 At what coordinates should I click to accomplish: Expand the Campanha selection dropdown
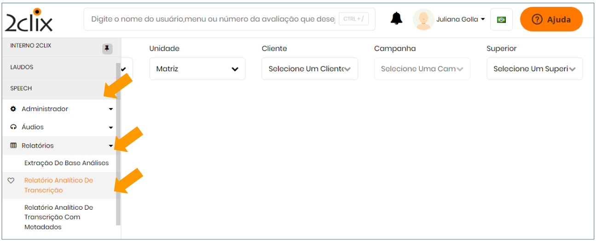tap(422, 69)
